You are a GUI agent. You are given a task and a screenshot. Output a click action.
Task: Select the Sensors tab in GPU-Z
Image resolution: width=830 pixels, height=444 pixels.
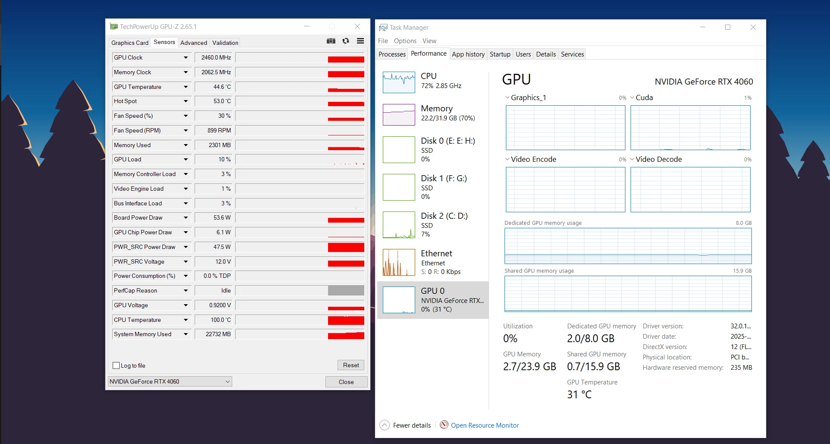(164, 42)
